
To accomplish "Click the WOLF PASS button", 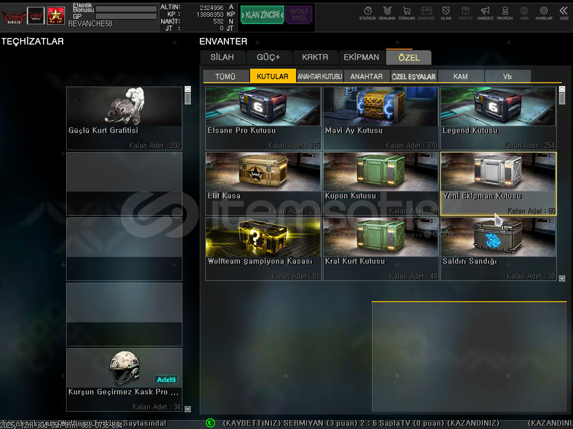I will point(299,15).
